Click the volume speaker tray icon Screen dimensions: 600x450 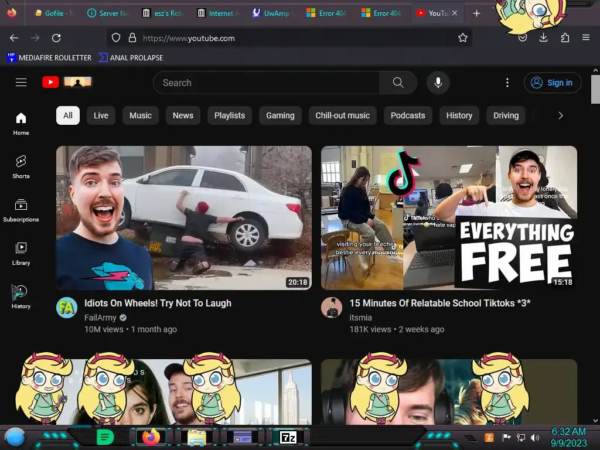click(x=535, y=437)
